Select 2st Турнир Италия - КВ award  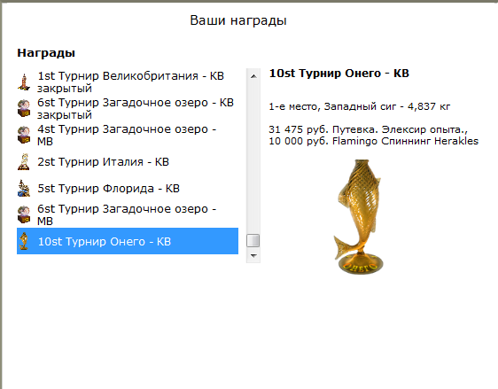[x=128, y=161]
